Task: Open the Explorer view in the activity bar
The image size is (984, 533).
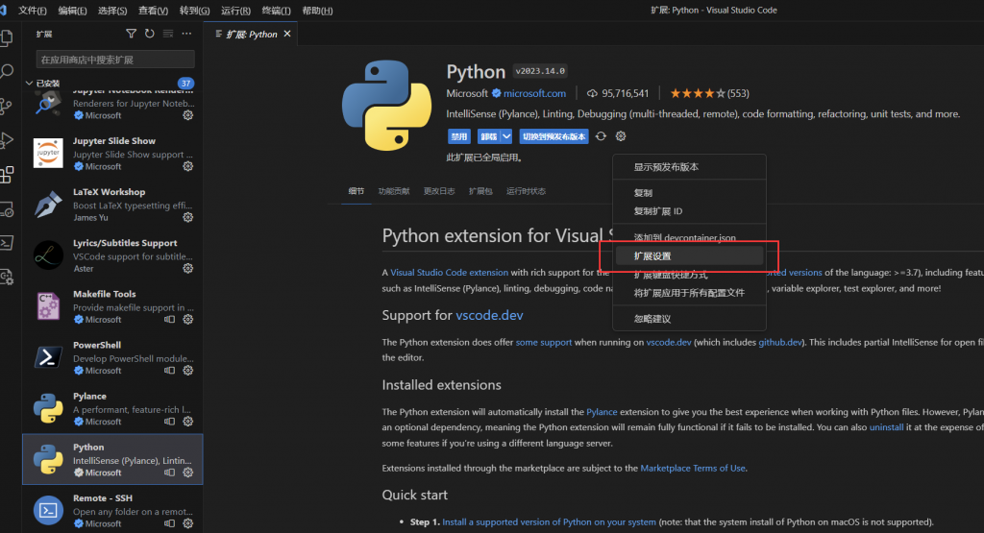Action: [7, 38]
